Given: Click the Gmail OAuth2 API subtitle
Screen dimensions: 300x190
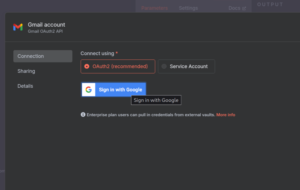Looking at the screenshot, I should [45, 31].
